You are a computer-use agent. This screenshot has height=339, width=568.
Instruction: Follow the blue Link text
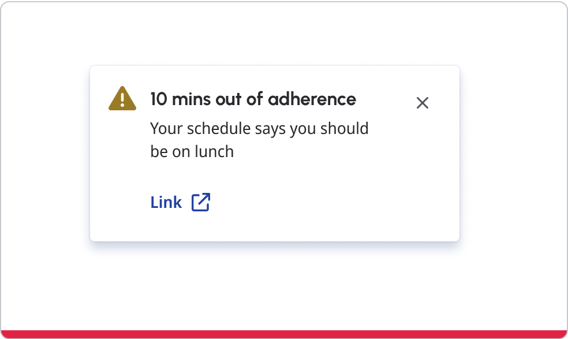point(166,202)
